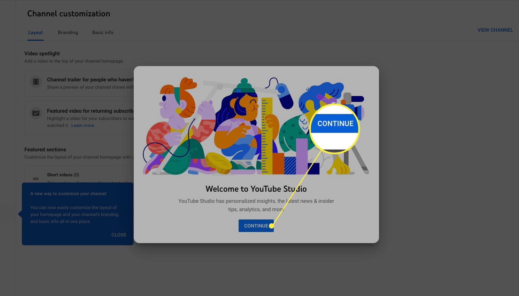
Task: Click the welcome dialog illustration image
Action: [256, 126]
